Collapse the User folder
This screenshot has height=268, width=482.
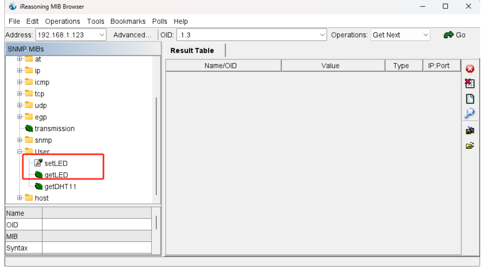[x=20, y=152]
